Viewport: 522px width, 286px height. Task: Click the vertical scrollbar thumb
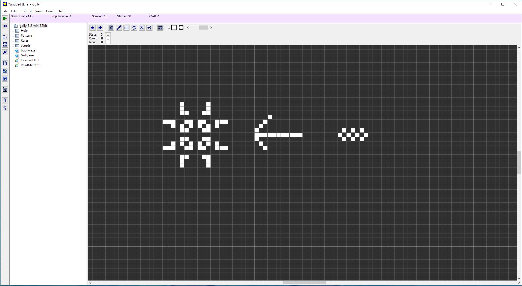coord(519,163)
